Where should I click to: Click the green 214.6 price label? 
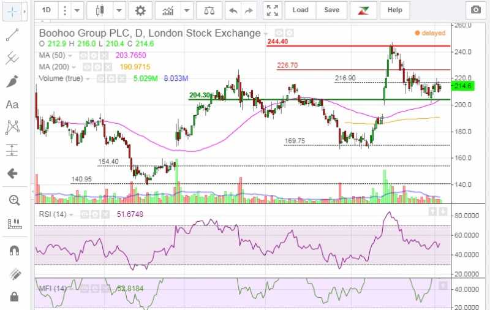click(466, 86)
